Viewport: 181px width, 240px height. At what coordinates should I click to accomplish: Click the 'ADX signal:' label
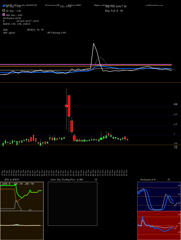coord(9,33)
